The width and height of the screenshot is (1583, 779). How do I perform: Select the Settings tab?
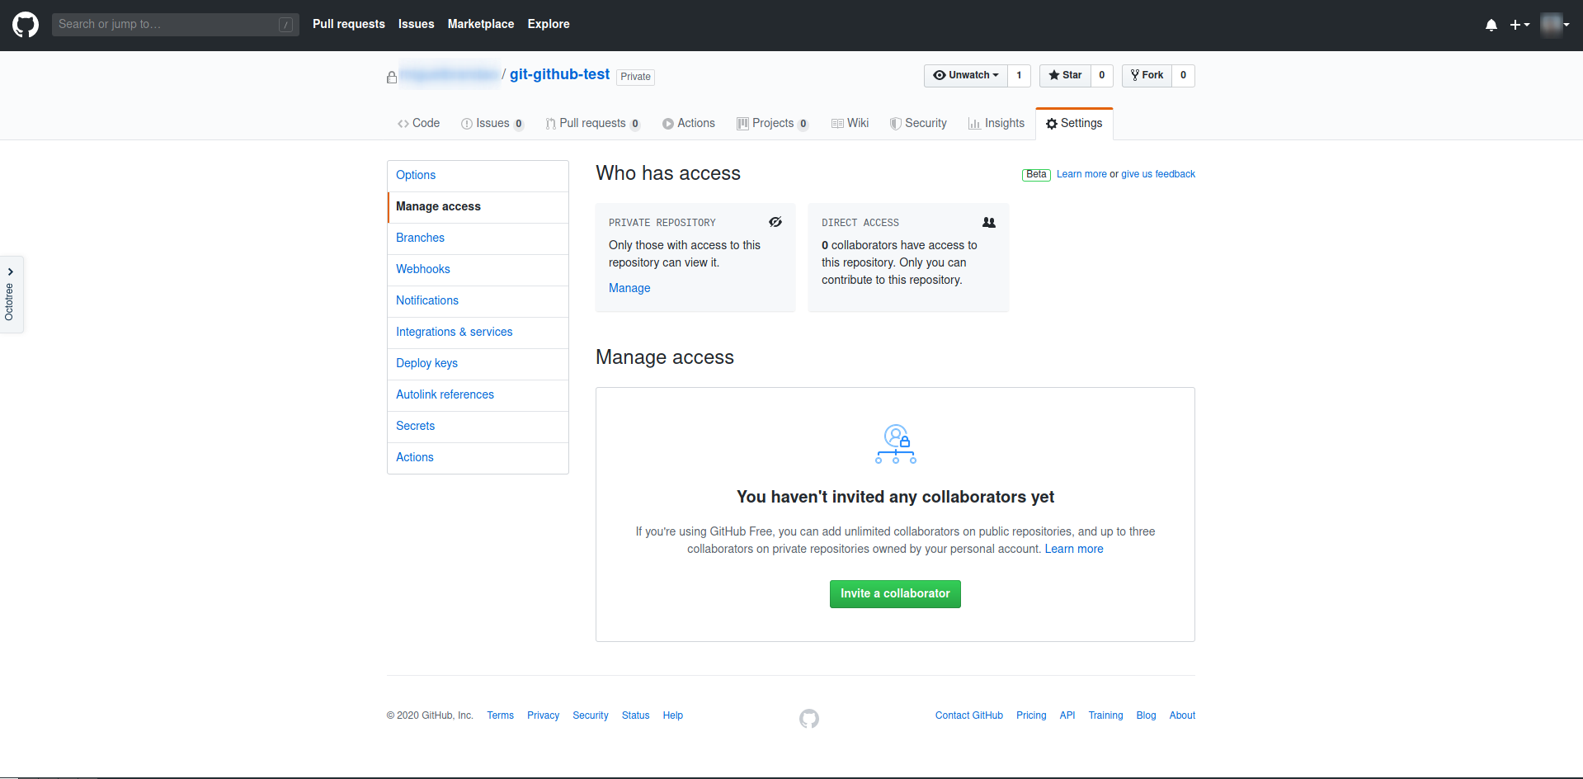click(1074, 123)
